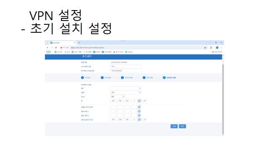269x151 pixels.
Task: Open the green Chrome profile avatar
Action: pyautogui.click(x=217, y=47)
